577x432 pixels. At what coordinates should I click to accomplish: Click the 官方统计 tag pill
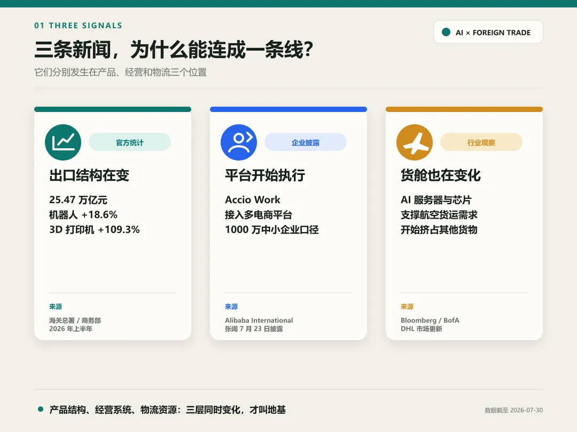pos(129,142)
